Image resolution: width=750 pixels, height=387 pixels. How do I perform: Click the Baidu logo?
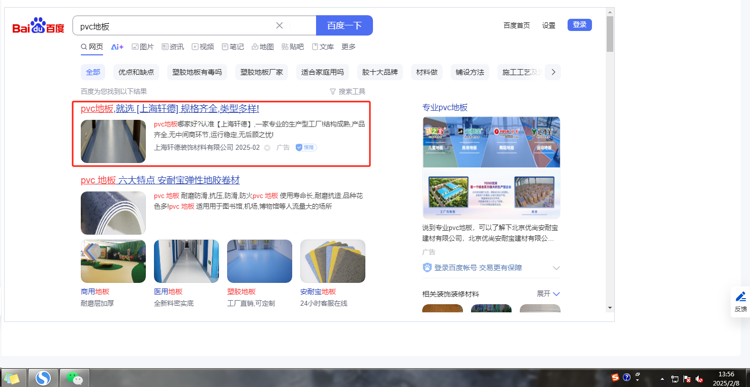pyautogui.click(x=39, y=25)
